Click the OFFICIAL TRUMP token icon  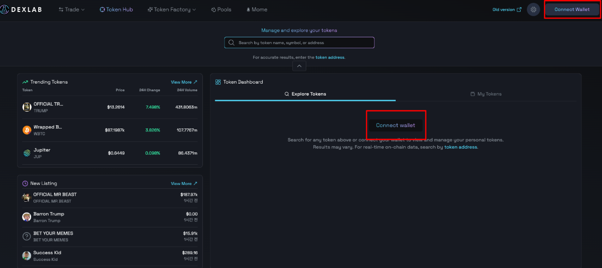click(27, 107)
